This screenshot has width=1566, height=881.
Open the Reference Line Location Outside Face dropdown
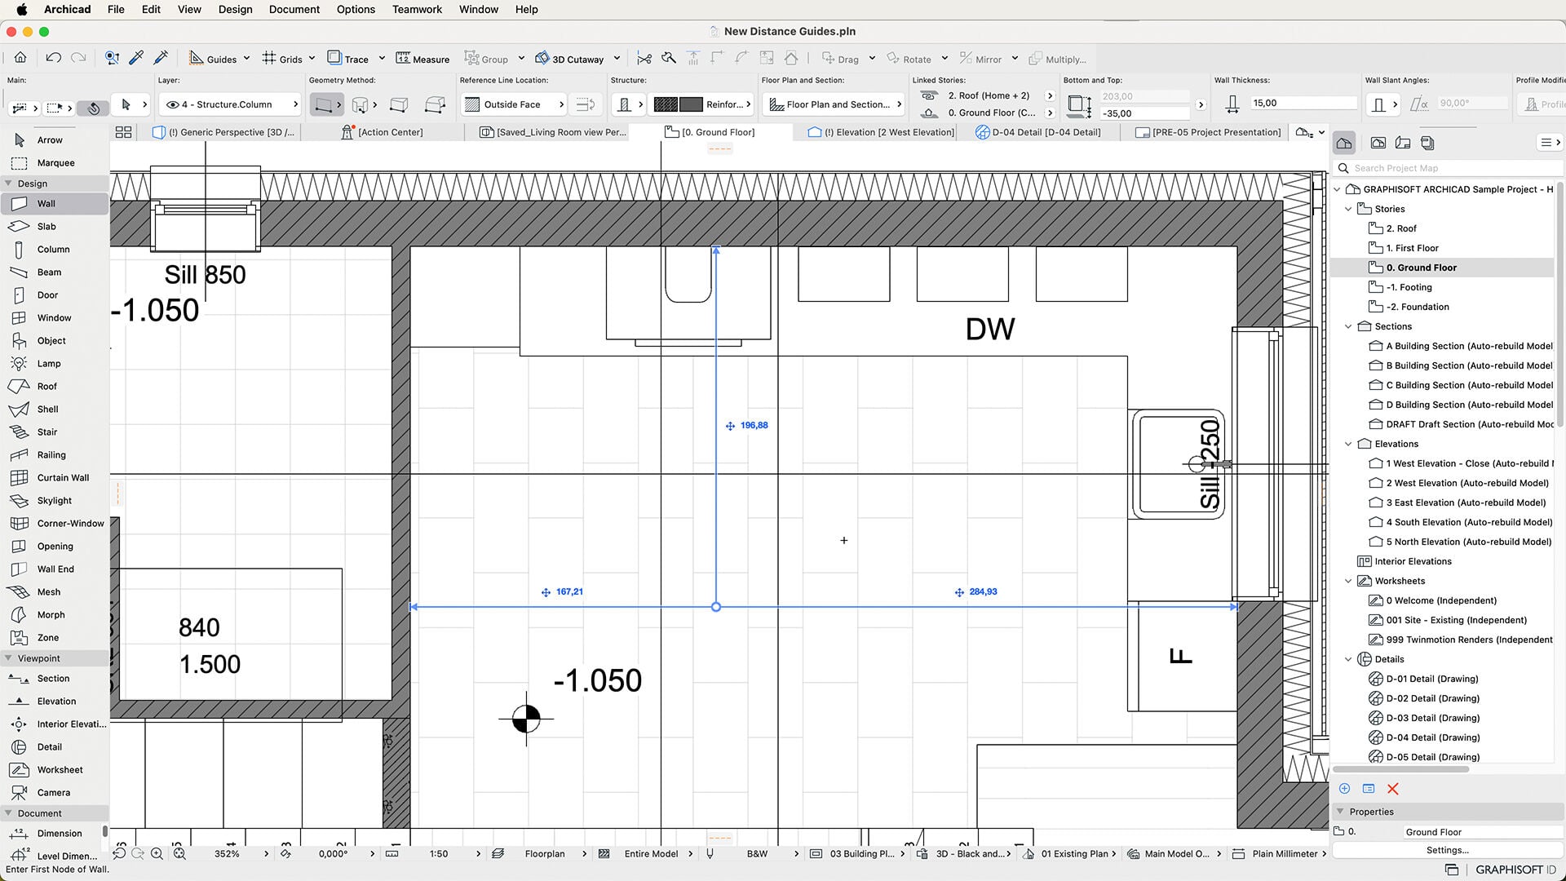tap(514, 104)
